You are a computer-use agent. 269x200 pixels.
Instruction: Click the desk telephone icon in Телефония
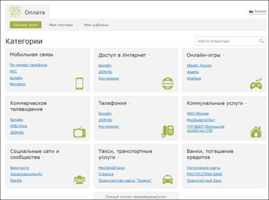click(x=168, y=131)
